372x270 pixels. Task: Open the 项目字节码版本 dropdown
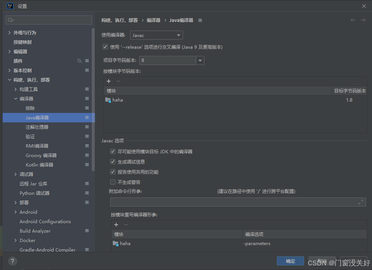pyautogui.click(x=200, y=60)
